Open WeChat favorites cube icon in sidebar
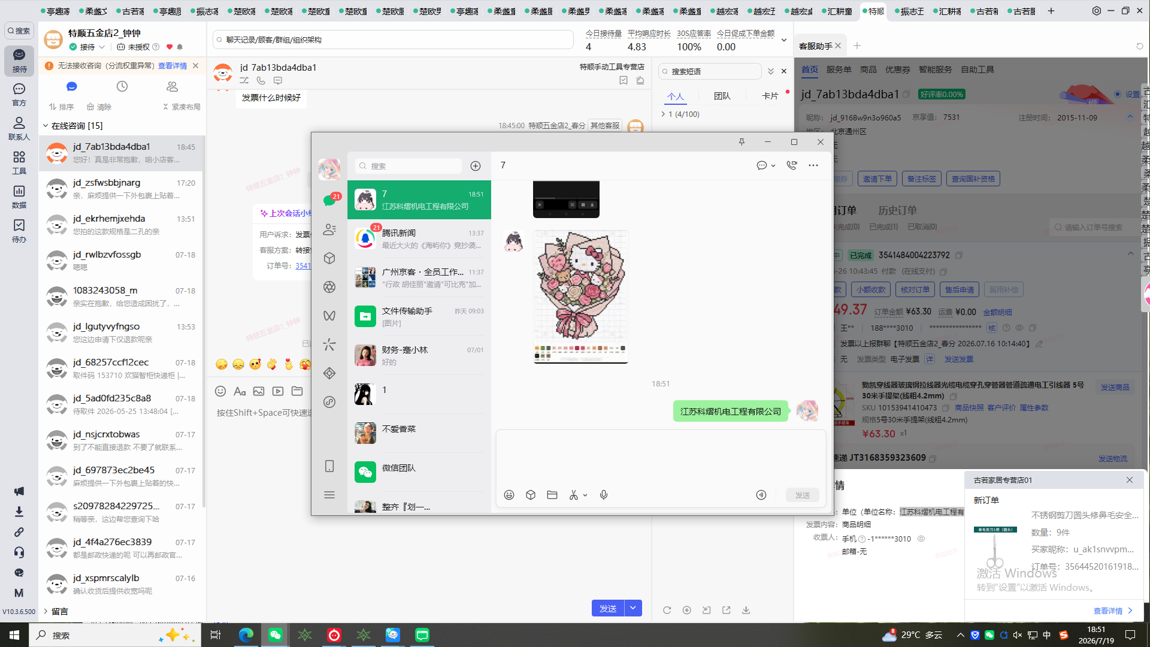Viewport: 1150px width, 647px height. click(329, 258)
